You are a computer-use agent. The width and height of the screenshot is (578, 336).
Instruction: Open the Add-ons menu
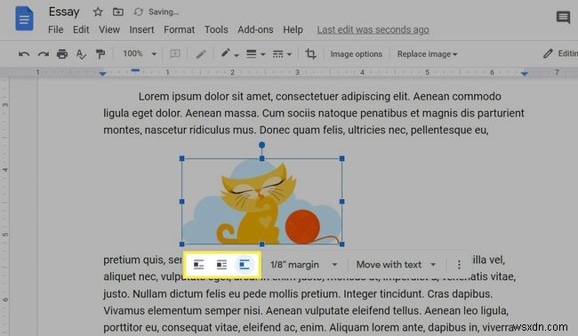[x=255, y=29]
